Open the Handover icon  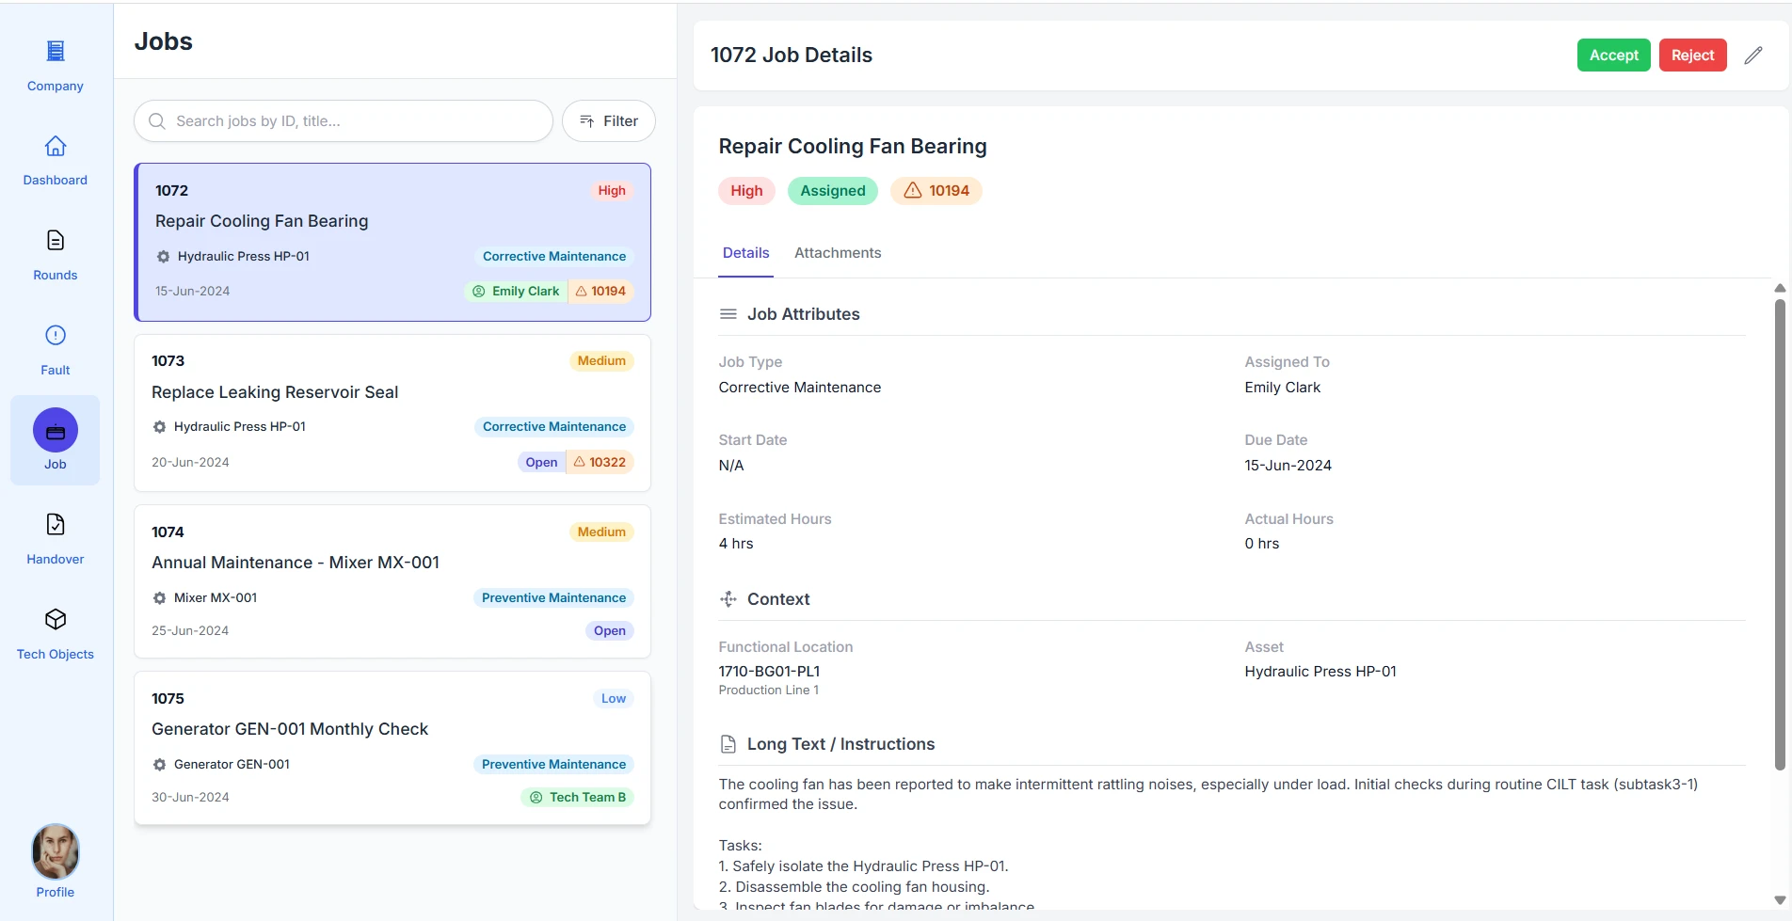point(56,525)
